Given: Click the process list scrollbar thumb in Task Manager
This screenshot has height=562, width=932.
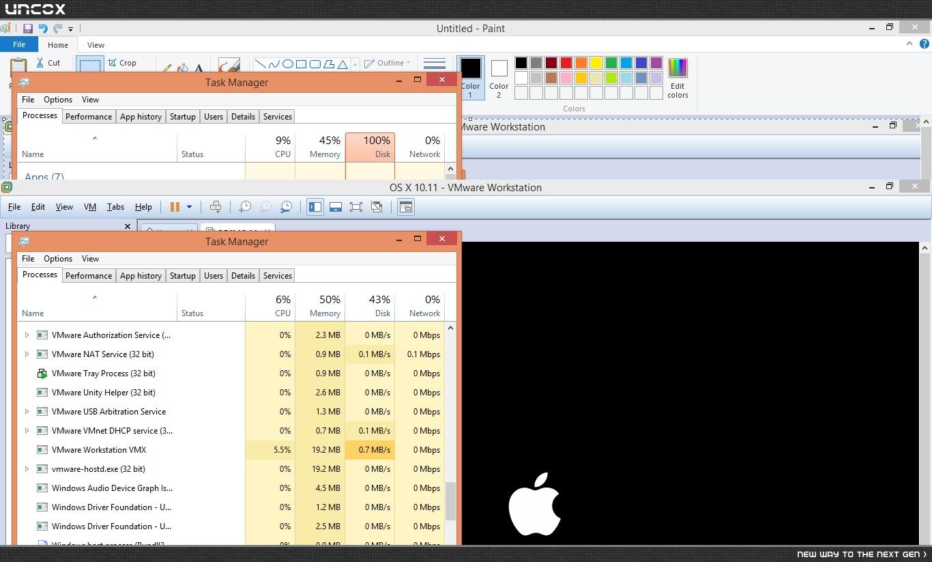Looking at the screenshot, I should coord(450,501).
